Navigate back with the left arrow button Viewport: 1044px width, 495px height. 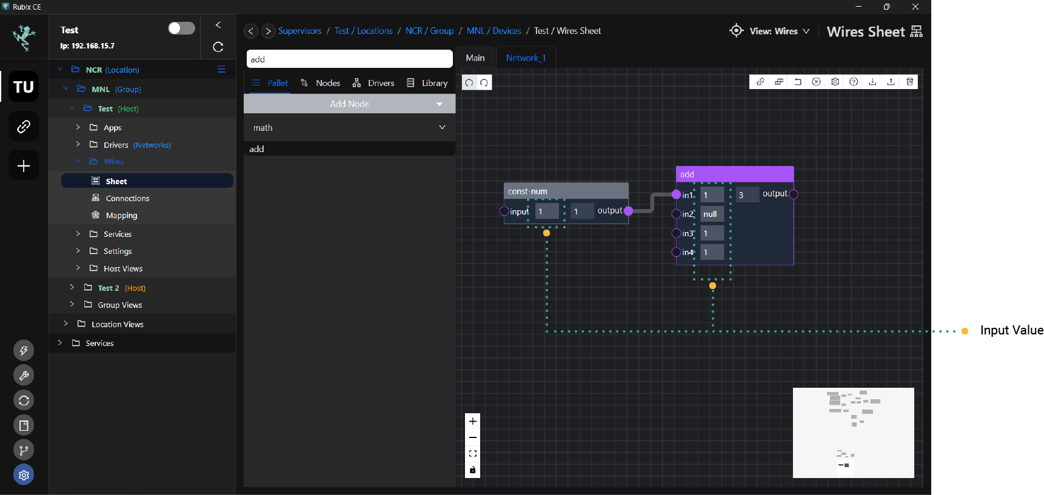click(251, 31)
